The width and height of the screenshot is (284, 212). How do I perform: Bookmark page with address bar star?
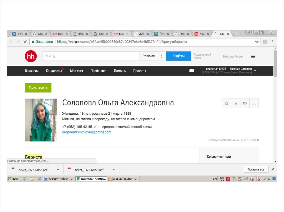[257, 42]
